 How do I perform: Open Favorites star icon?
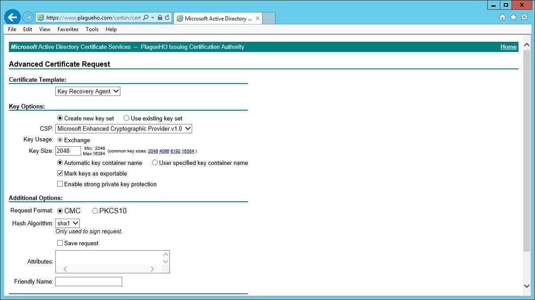513,17
